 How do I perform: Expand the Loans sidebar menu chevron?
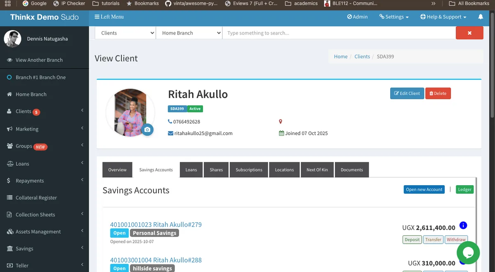tap(82, 163)
